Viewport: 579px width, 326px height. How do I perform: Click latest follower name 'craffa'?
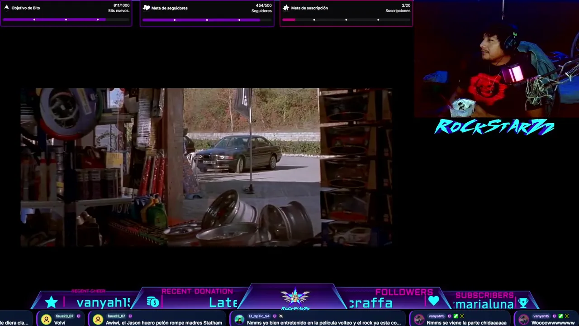point(370,303)
